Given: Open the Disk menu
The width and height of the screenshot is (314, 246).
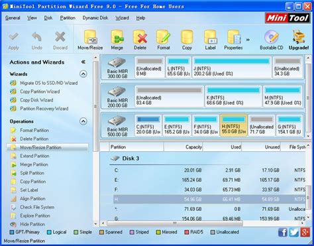Looking at the screenshot, I should pyautogui.click(x=48, y=18).
